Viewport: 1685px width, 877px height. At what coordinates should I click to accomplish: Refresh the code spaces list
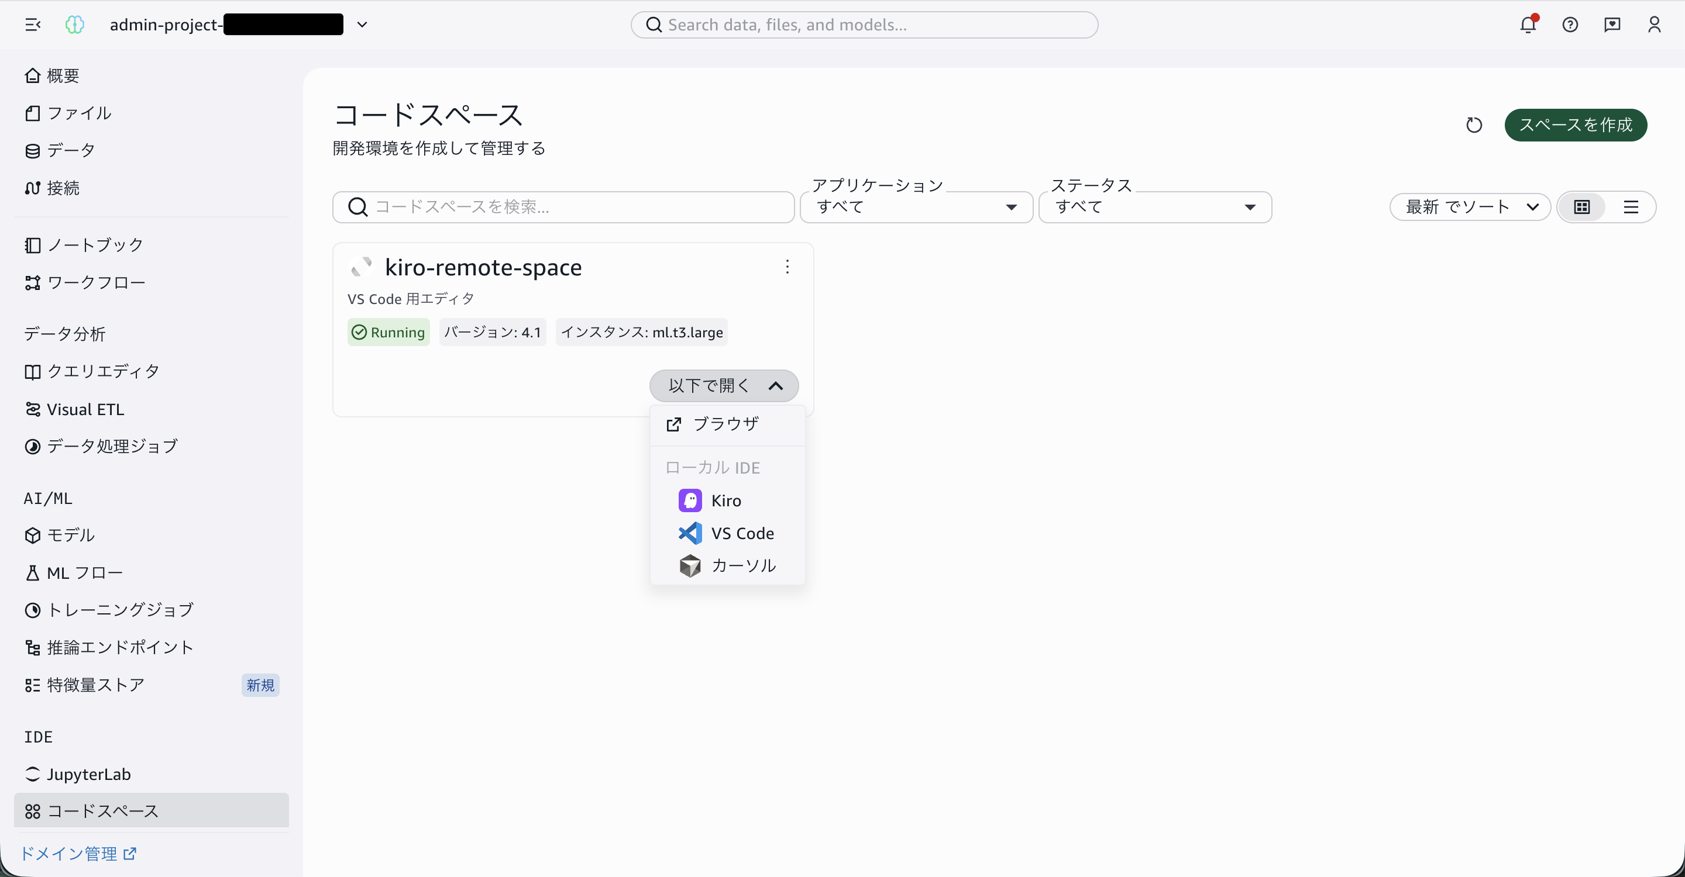point(1474,125)
